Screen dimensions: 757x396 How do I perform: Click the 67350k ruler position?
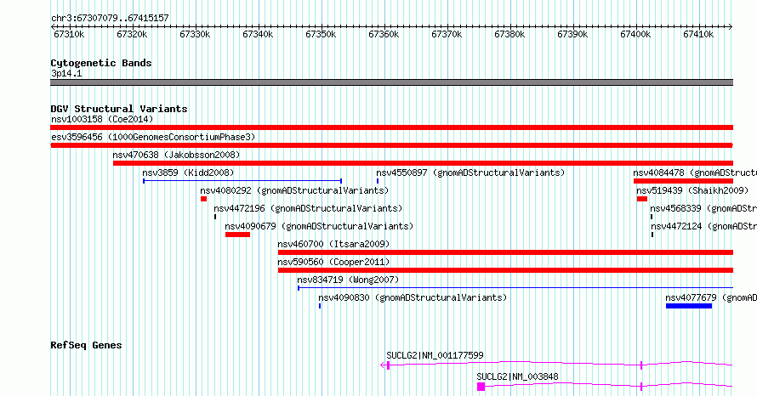tap(321, 34)
